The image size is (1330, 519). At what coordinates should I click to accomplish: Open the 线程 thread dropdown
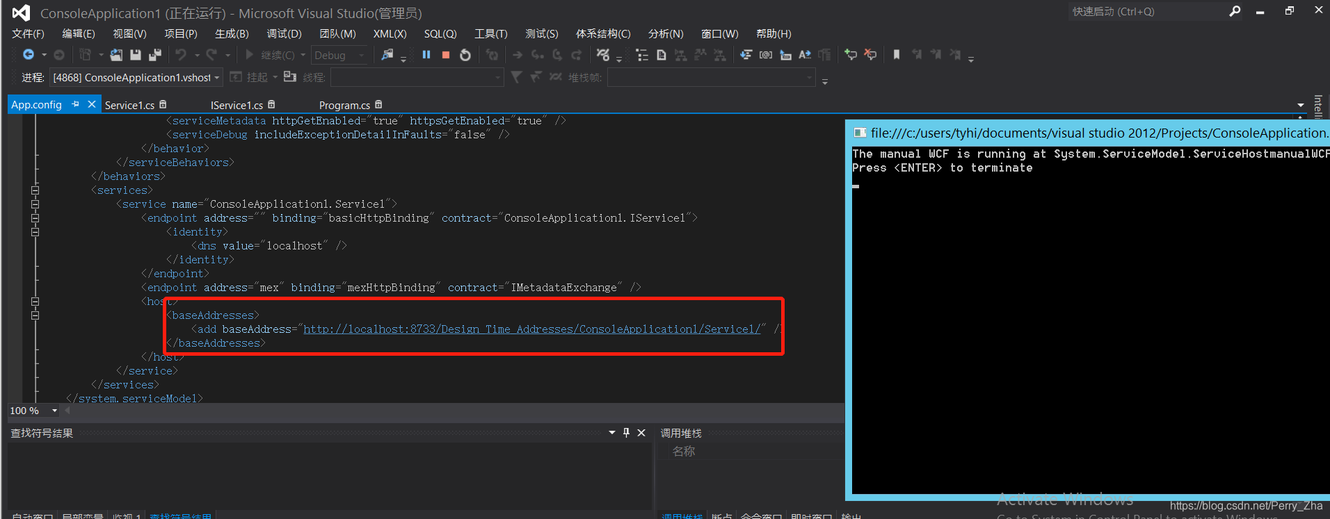pos(498,78)
